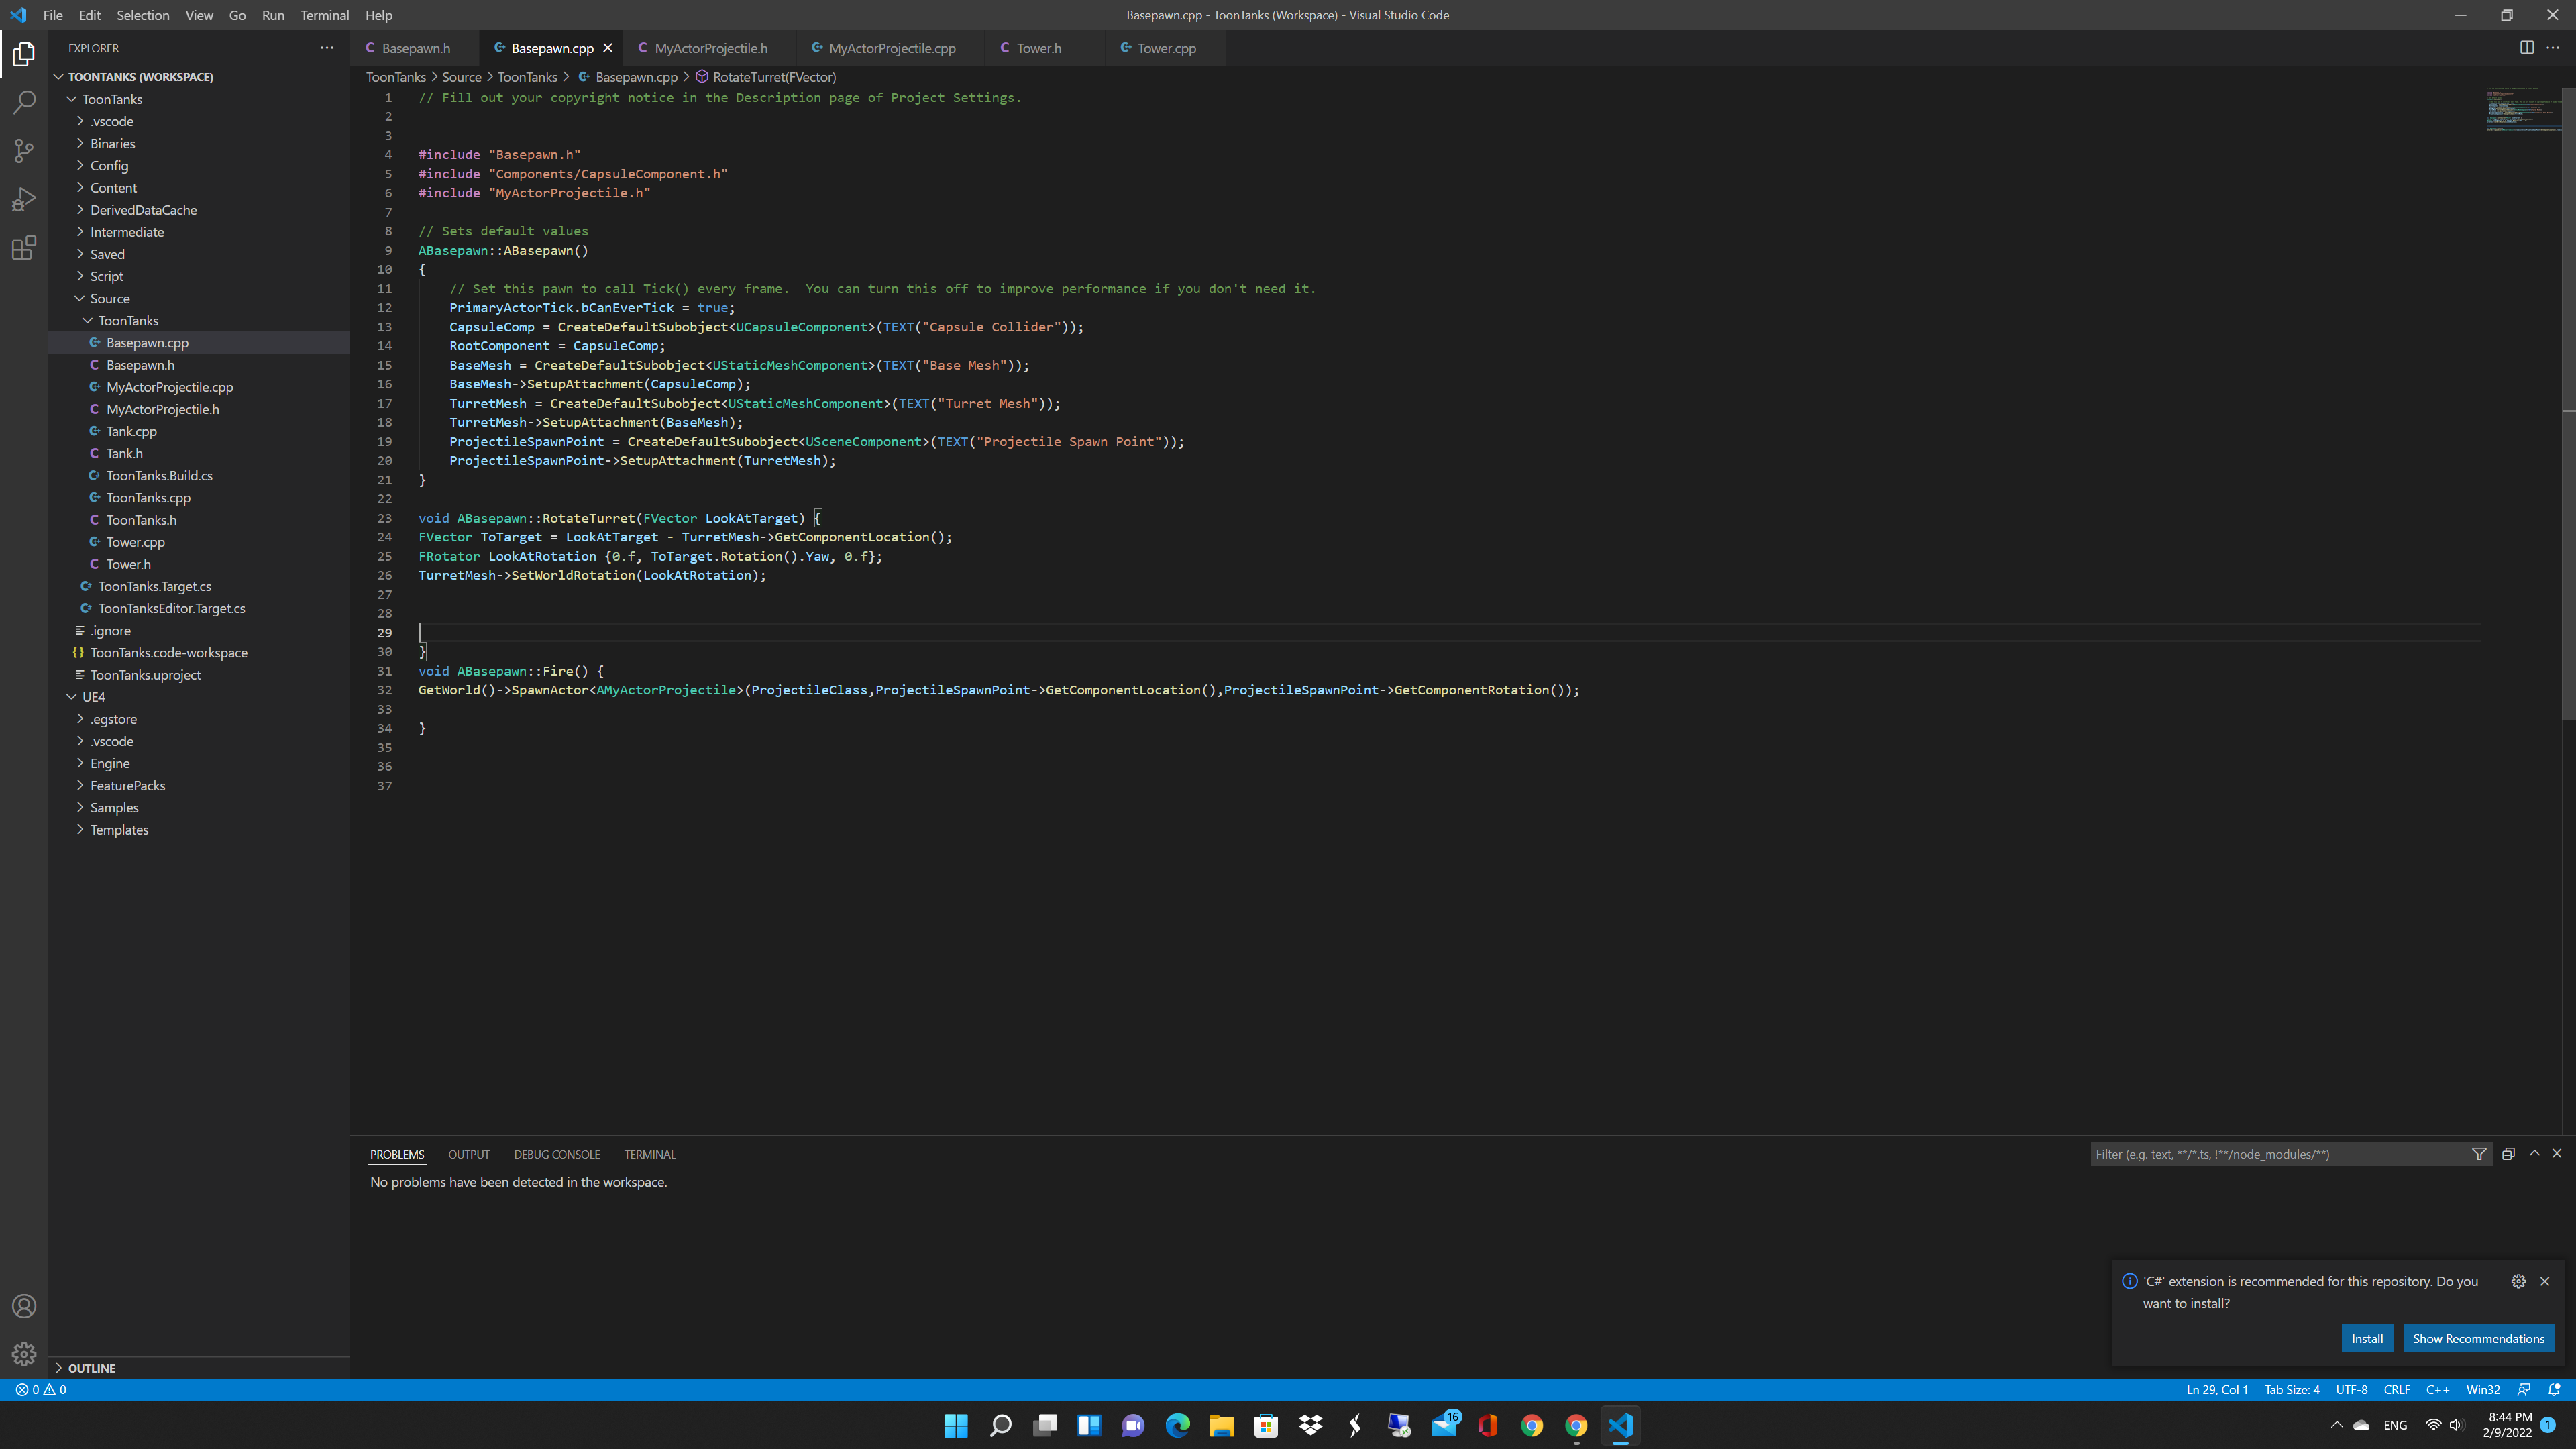Click the Install button for C# extension

pyautogui.click(x=2366, y=1338)
